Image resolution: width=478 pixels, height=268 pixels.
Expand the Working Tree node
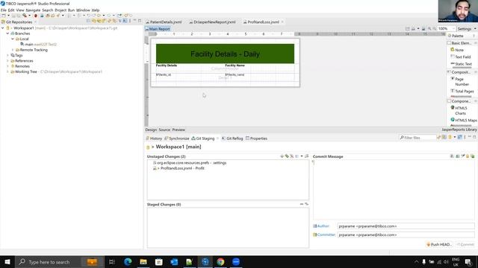pos(7,71)
